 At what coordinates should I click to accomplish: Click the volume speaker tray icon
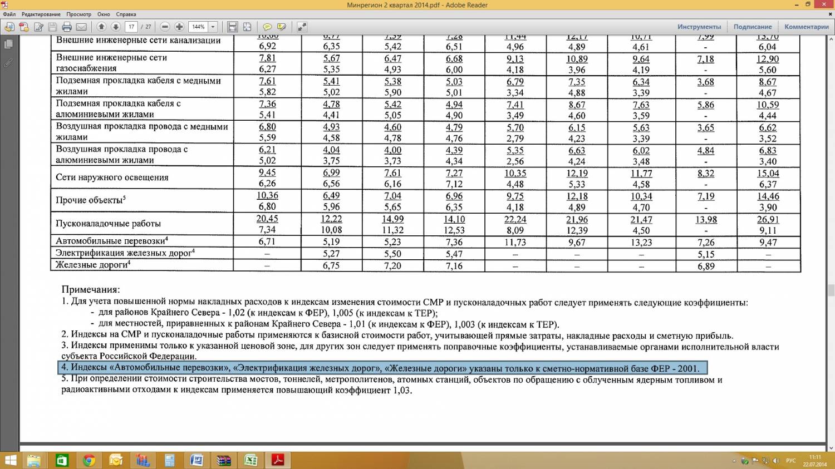pos(775,461)
